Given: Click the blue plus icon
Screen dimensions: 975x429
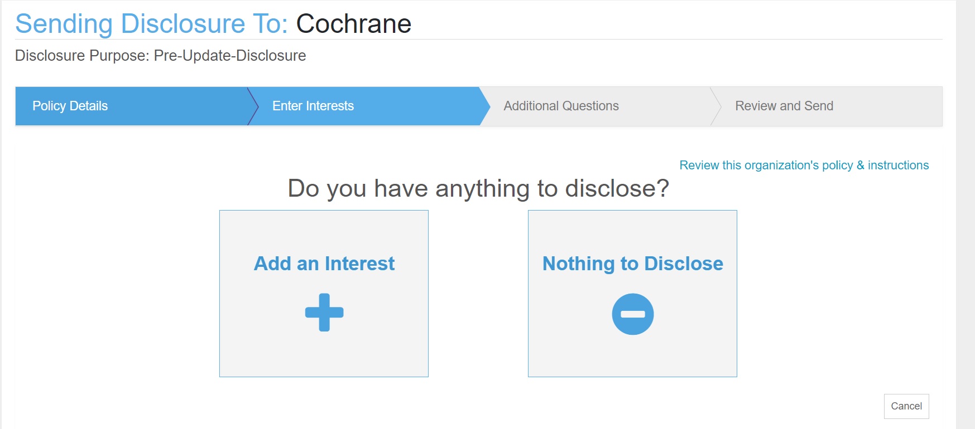Looking at the screenshot, I should click(x=324, y=313).
